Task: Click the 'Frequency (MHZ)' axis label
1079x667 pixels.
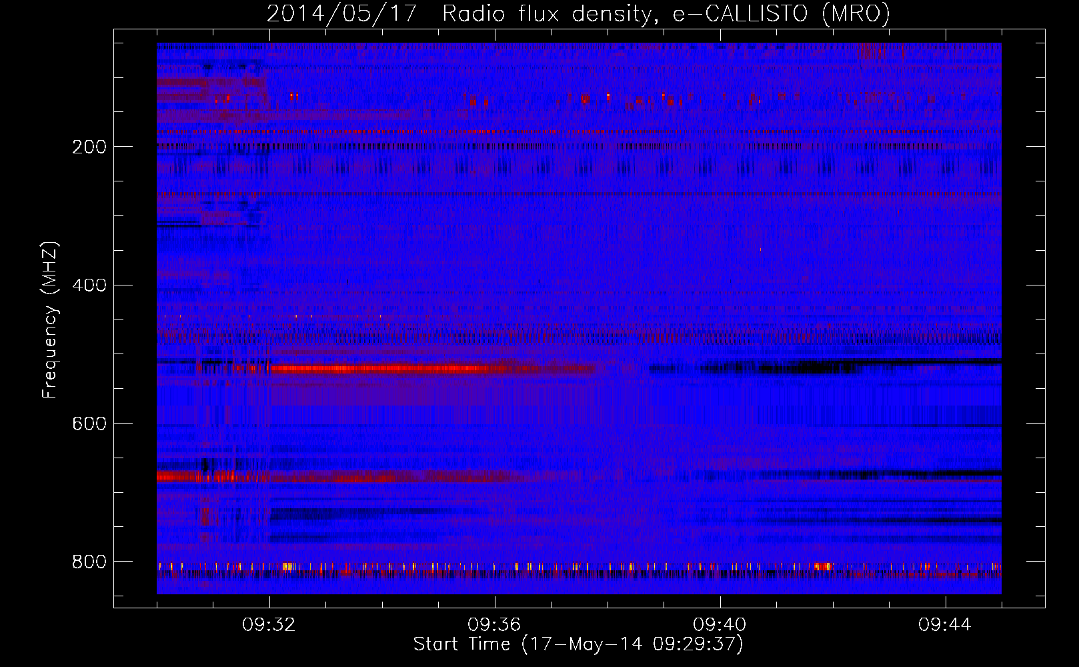Action: pyautogui.click(x=50, y=320)
